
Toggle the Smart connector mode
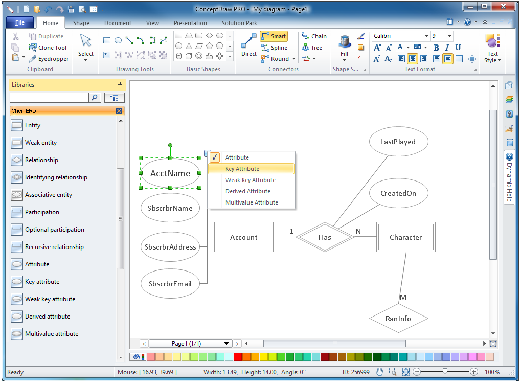[274, 36]
